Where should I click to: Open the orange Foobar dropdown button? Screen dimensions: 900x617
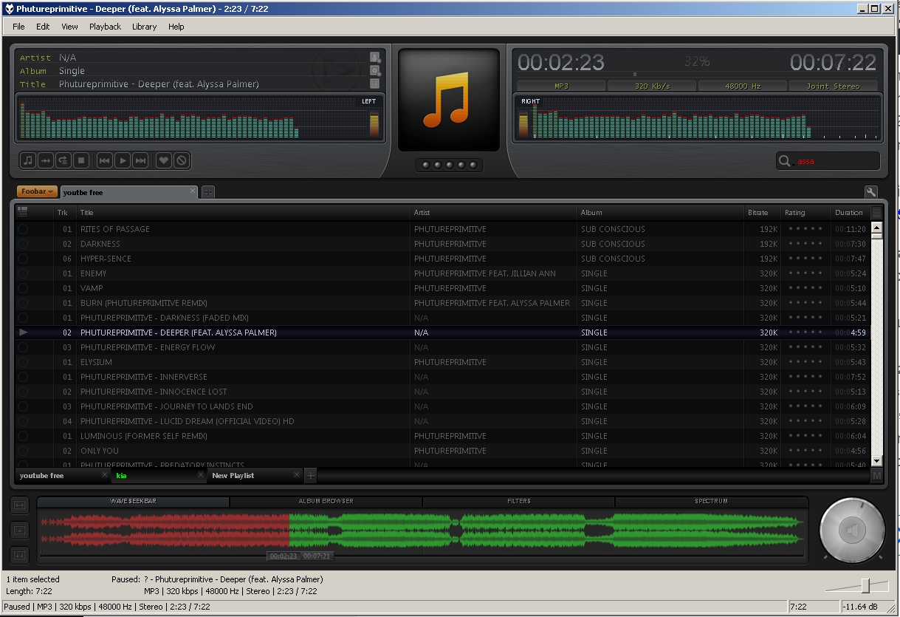pyautogui.click(x=37, y=191)
